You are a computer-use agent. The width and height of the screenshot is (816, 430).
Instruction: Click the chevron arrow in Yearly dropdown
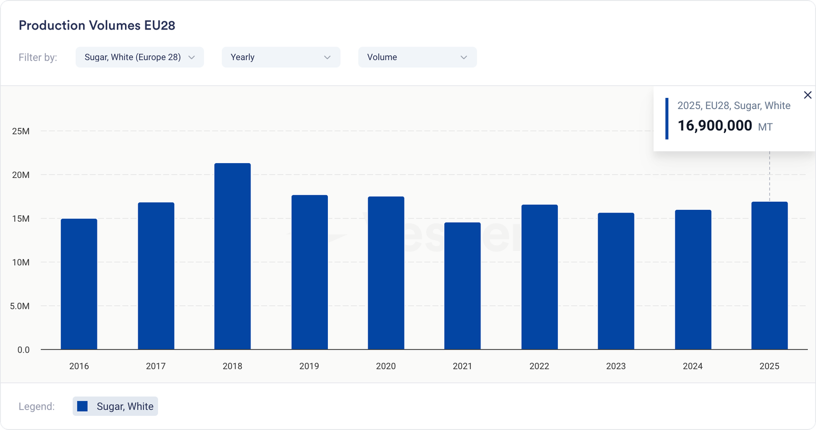(327, 57)
